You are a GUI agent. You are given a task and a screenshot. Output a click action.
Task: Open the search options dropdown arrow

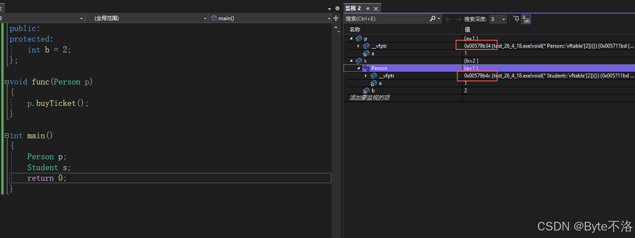point(439,19)
